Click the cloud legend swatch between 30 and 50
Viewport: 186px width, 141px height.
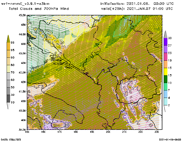coord(9,91)
